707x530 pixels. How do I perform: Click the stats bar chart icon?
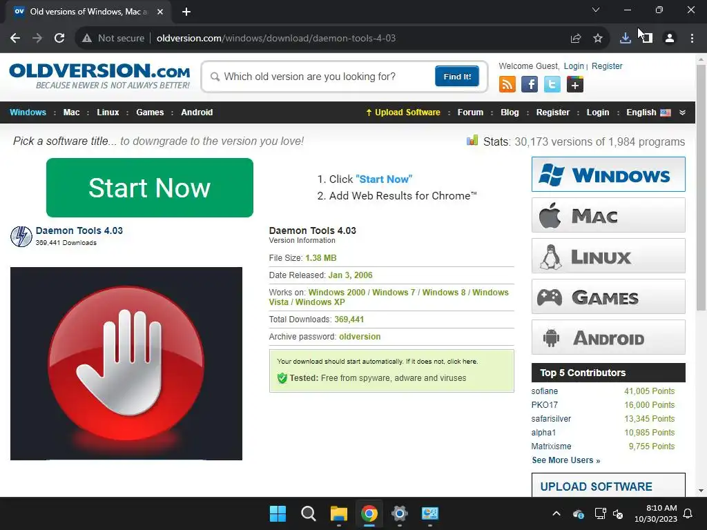point(472,141)
